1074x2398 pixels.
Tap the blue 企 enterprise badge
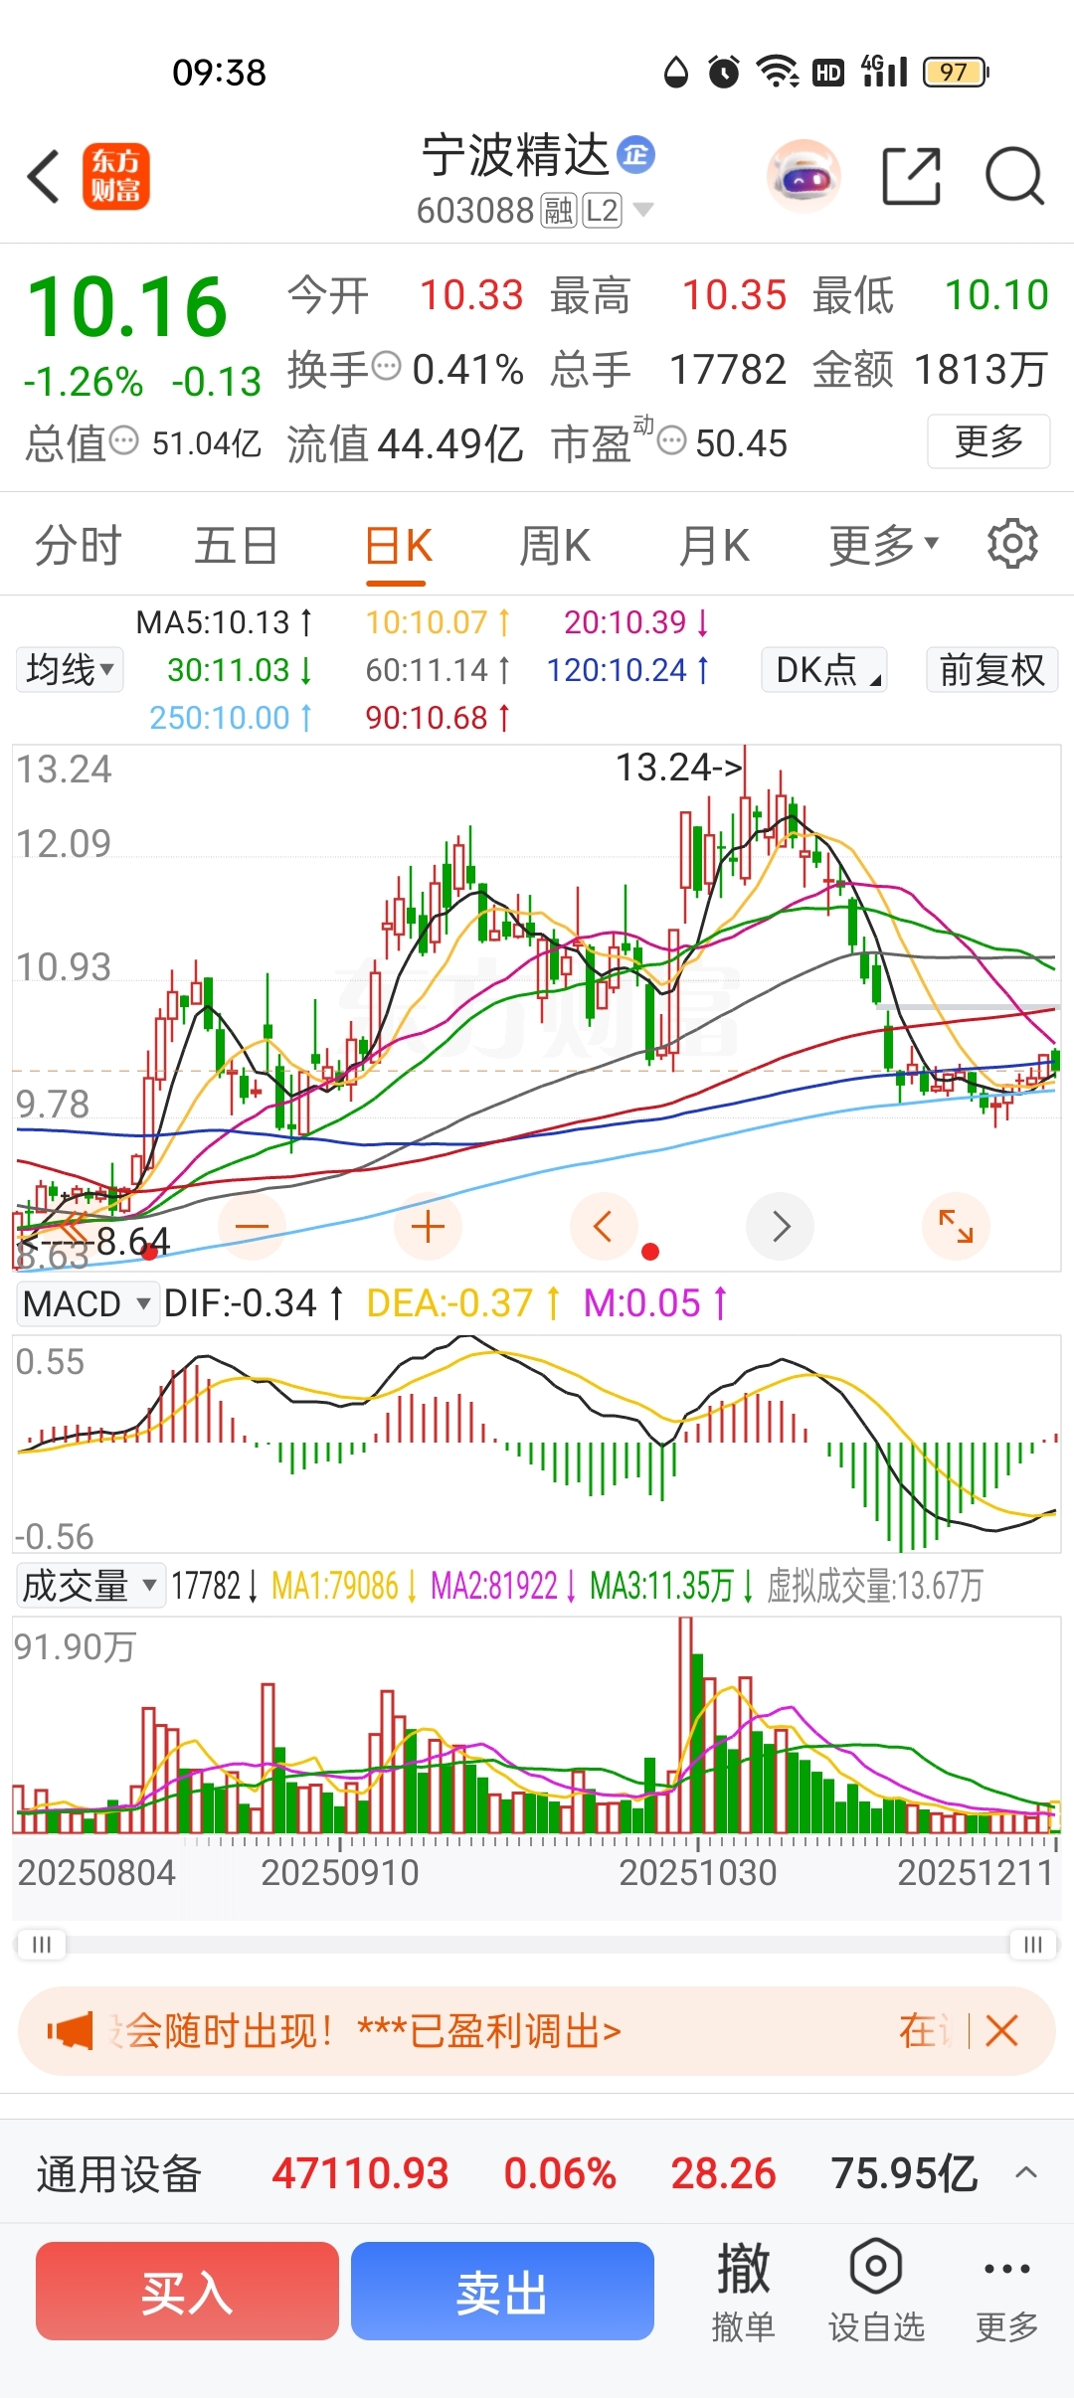point(636,154)
